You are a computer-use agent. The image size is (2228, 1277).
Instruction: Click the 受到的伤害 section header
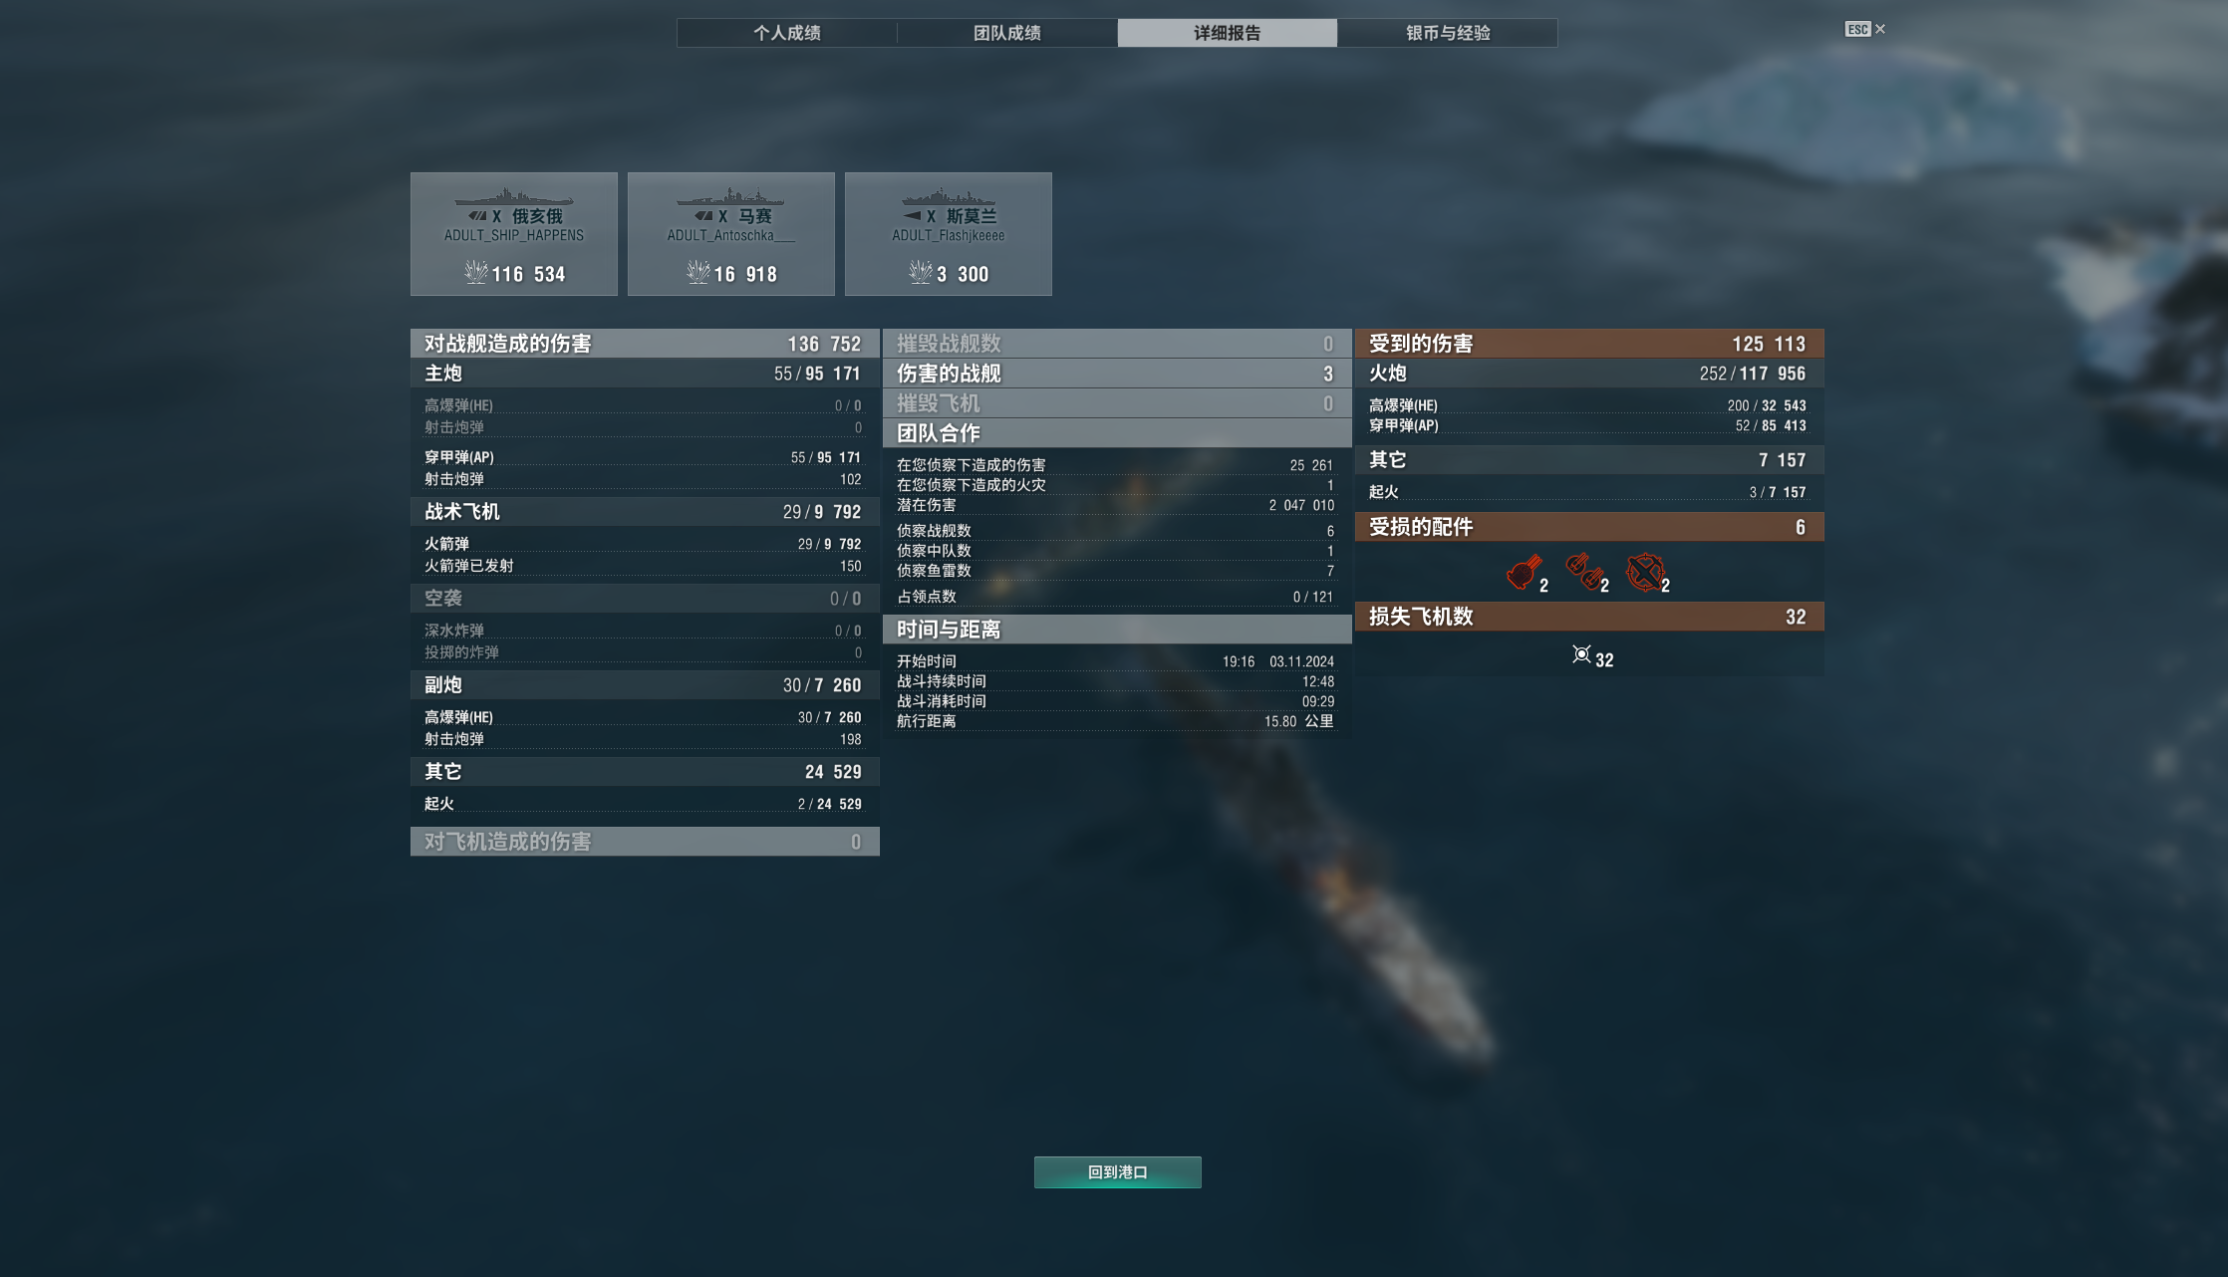coord(1589,344)
